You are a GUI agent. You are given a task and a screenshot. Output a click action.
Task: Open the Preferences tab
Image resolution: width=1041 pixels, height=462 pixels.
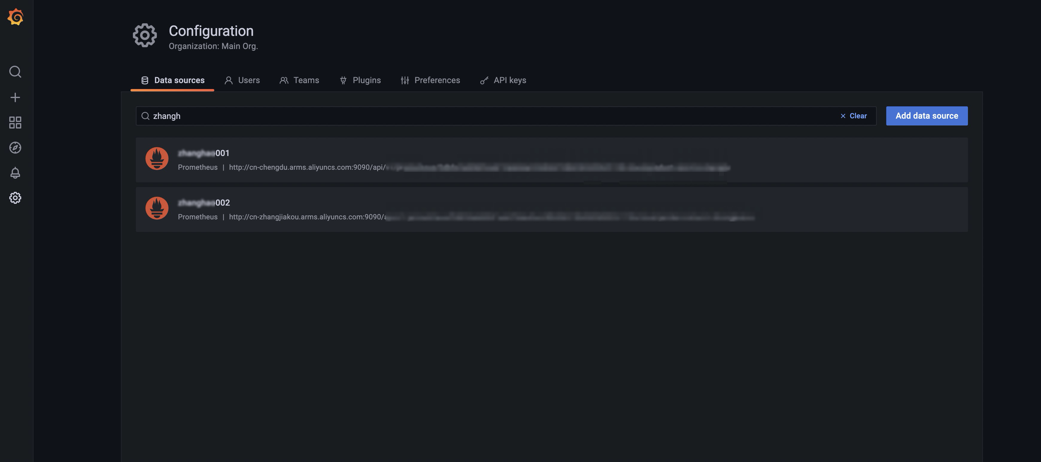click(x=430, y=80)
